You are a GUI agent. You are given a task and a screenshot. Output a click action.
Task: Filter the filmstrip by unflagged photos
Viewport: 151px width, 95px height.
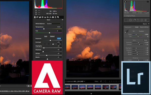point(103,81)
